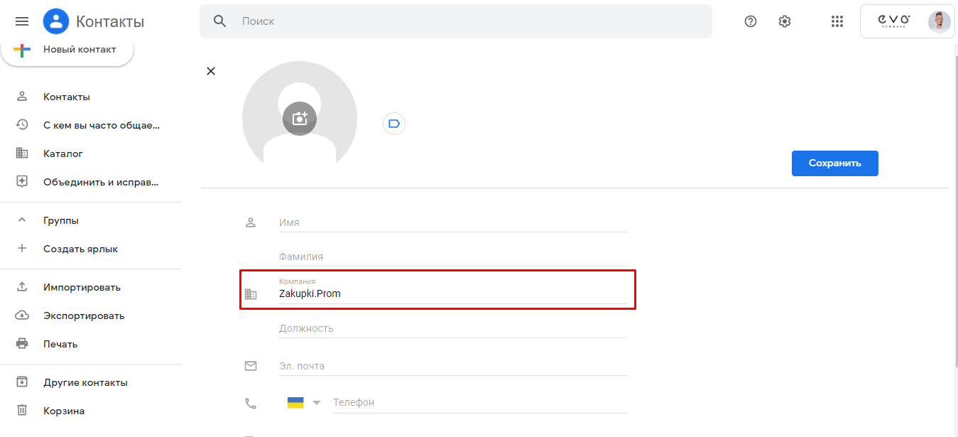Open the main hamburger menu

point(22,21)
